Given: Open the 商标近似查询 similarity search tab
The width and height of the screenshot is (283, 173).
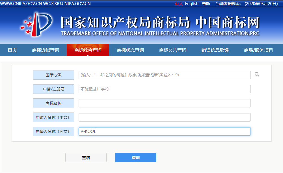Looking at the screenshot, I should pos(46,50).
